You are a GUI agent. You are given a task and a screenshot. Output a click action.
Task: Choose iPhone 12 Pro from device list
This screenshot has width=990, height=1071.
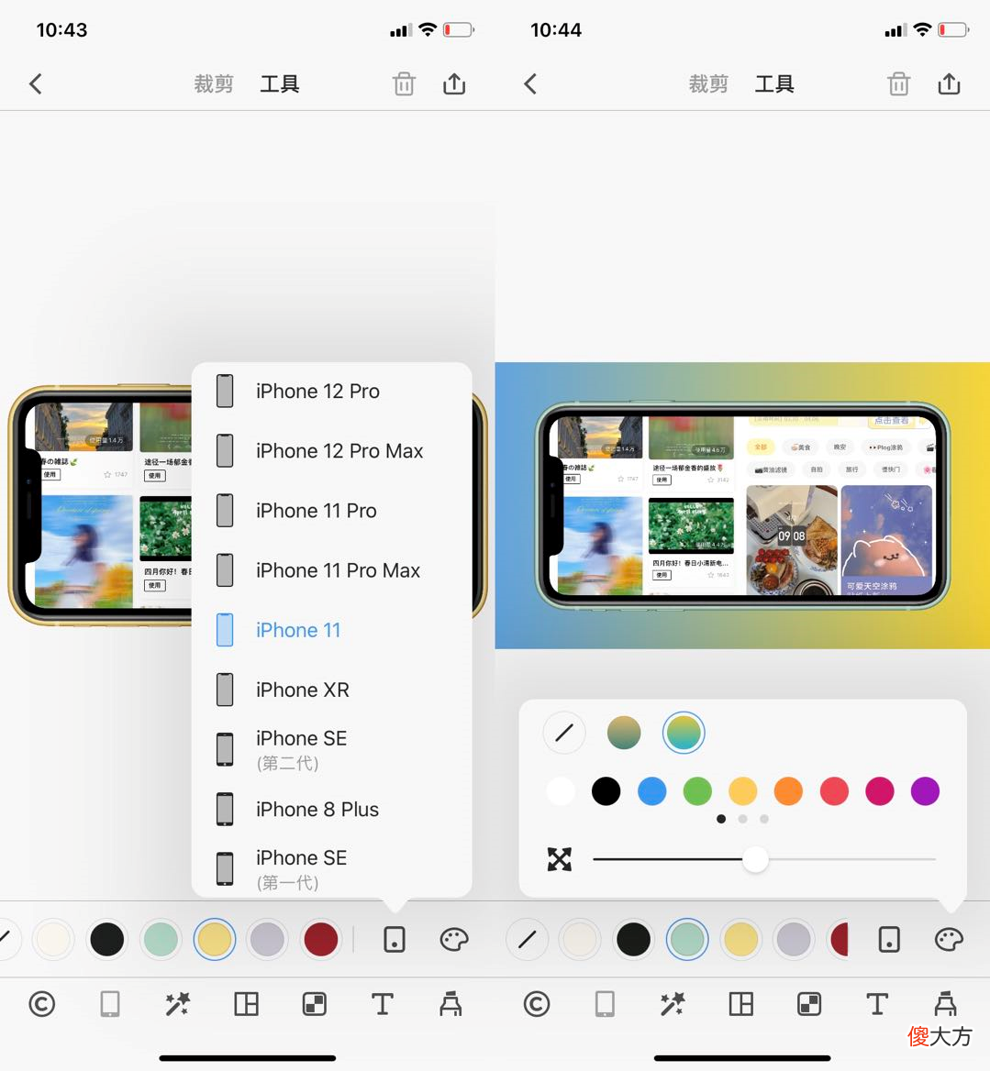click(332, 392)
